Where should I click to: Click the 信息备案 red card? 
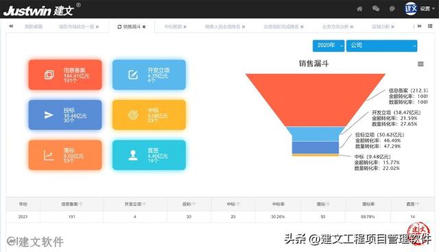pyautogui.click(x=65, y=75)
